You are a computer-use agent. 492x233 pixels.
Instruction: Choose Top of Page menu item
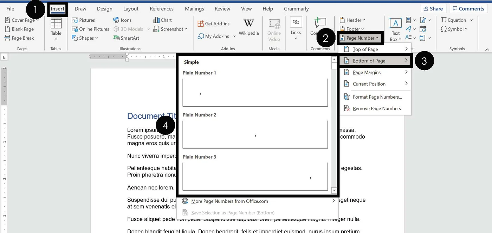click(x=375, y=49)
